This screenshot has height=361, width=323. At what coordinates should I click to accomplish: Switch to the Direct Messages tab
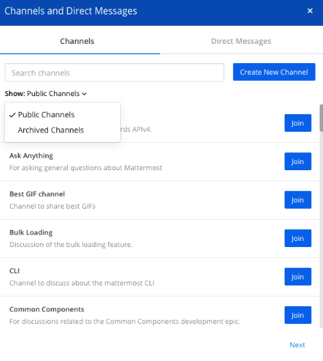241,41
